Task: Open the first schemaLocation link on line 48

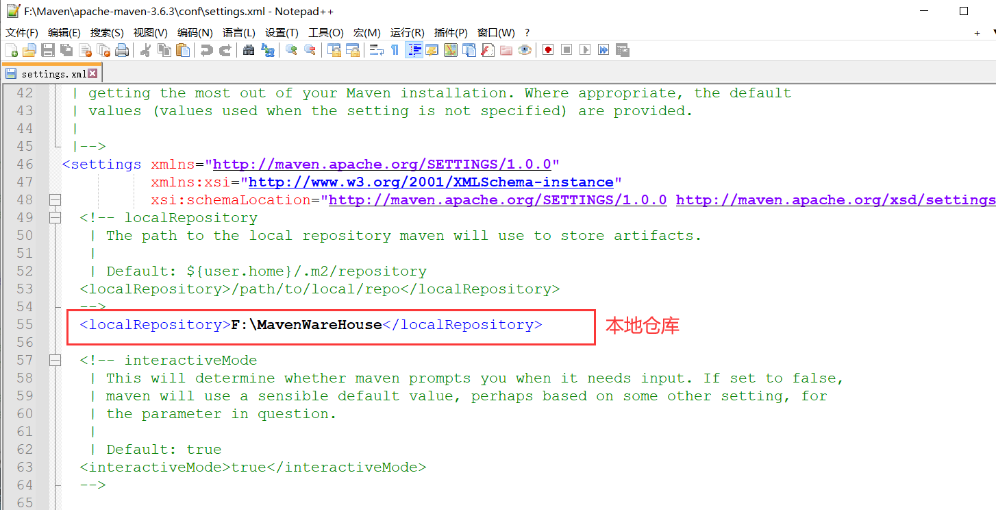Action: 498,199
